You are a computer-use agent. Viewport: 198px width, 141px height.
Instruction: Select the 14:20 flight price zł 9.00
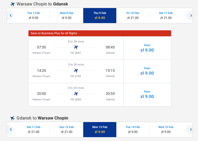(x=147, y=71)
